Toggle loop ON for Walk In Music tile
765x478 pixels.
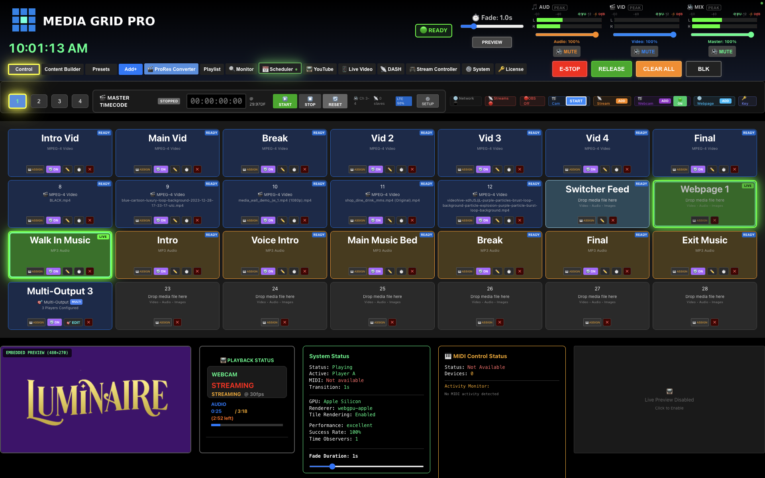pyautogui.click(x=53, y=271)
